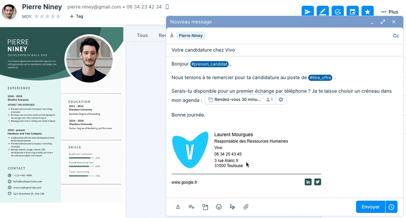Click the Twitter icon in signature

318,182
